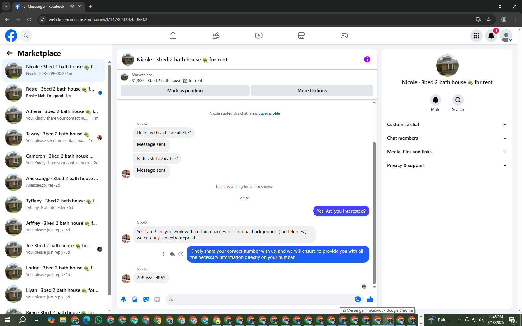Open the Gaming controller icon
The height and width of the screenshot is (326, 522).
tap(344, 36)
